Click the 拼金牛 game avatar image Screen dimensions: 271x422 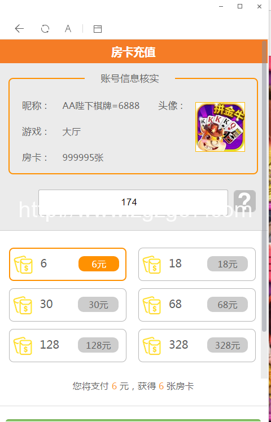click(x=220, y=127)
